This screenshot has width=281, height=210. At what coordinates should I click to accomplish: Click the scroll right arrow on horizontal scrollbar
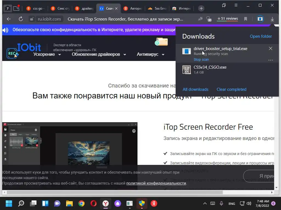[272, 192]
